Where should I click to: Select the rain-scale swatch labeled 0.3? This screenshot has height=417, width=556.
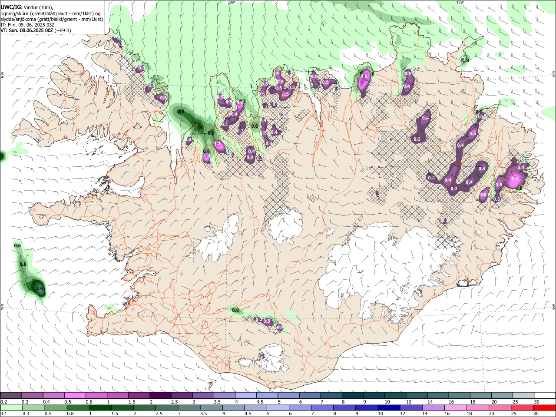click(x=34, y=407)
